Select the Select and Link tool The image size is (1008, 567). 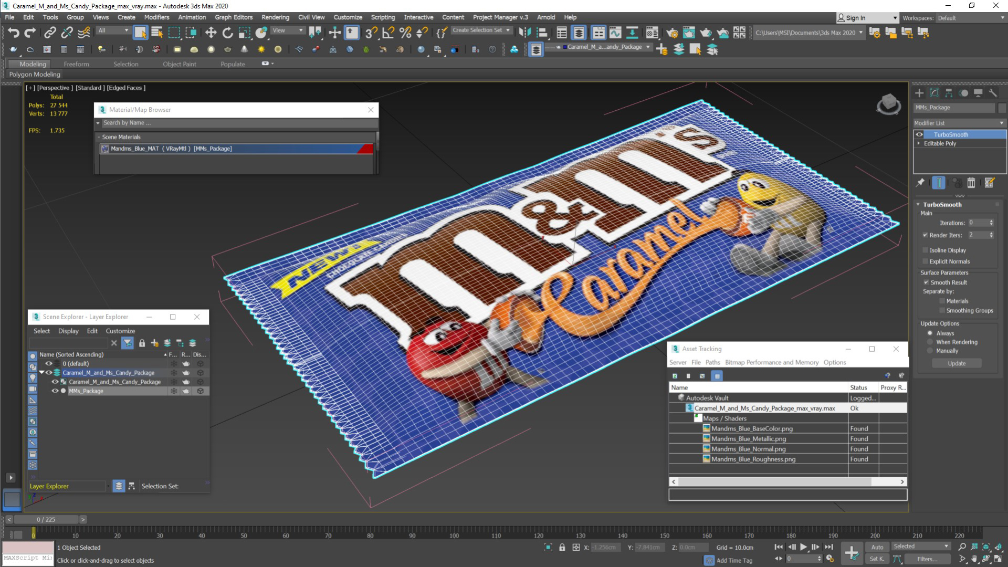[50, 33]
